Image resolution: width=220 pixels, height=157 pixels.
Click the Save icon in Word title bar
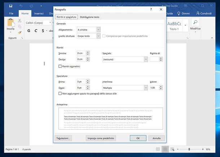tap(11, 6)
